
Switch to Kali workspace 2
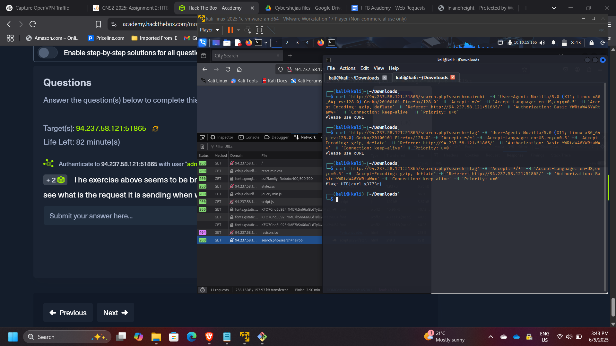(x=287, y=42)
